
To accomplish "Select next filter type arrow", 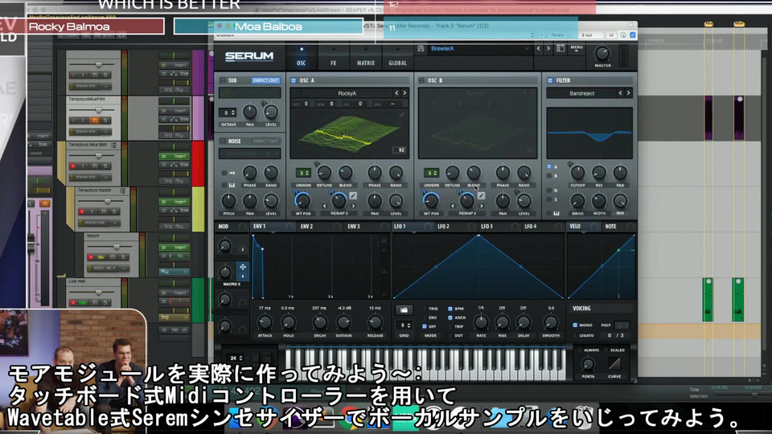I will pyautogui.click(x=628, y=93).
